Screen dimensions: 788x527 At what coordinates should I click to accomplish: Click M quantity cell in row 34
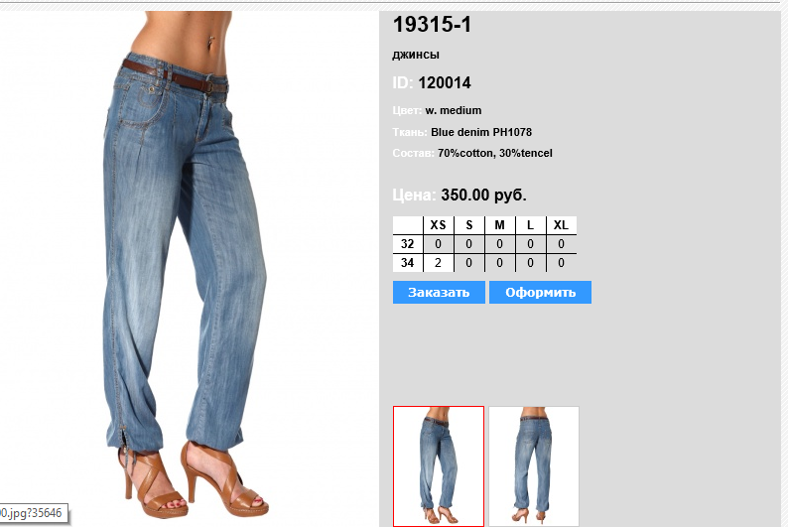[499, 263]
